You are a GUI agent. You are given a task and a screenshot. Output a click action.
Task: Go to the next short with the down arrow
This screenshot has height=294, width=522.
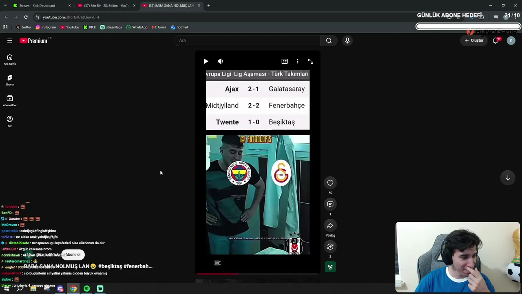pos(508,178)
